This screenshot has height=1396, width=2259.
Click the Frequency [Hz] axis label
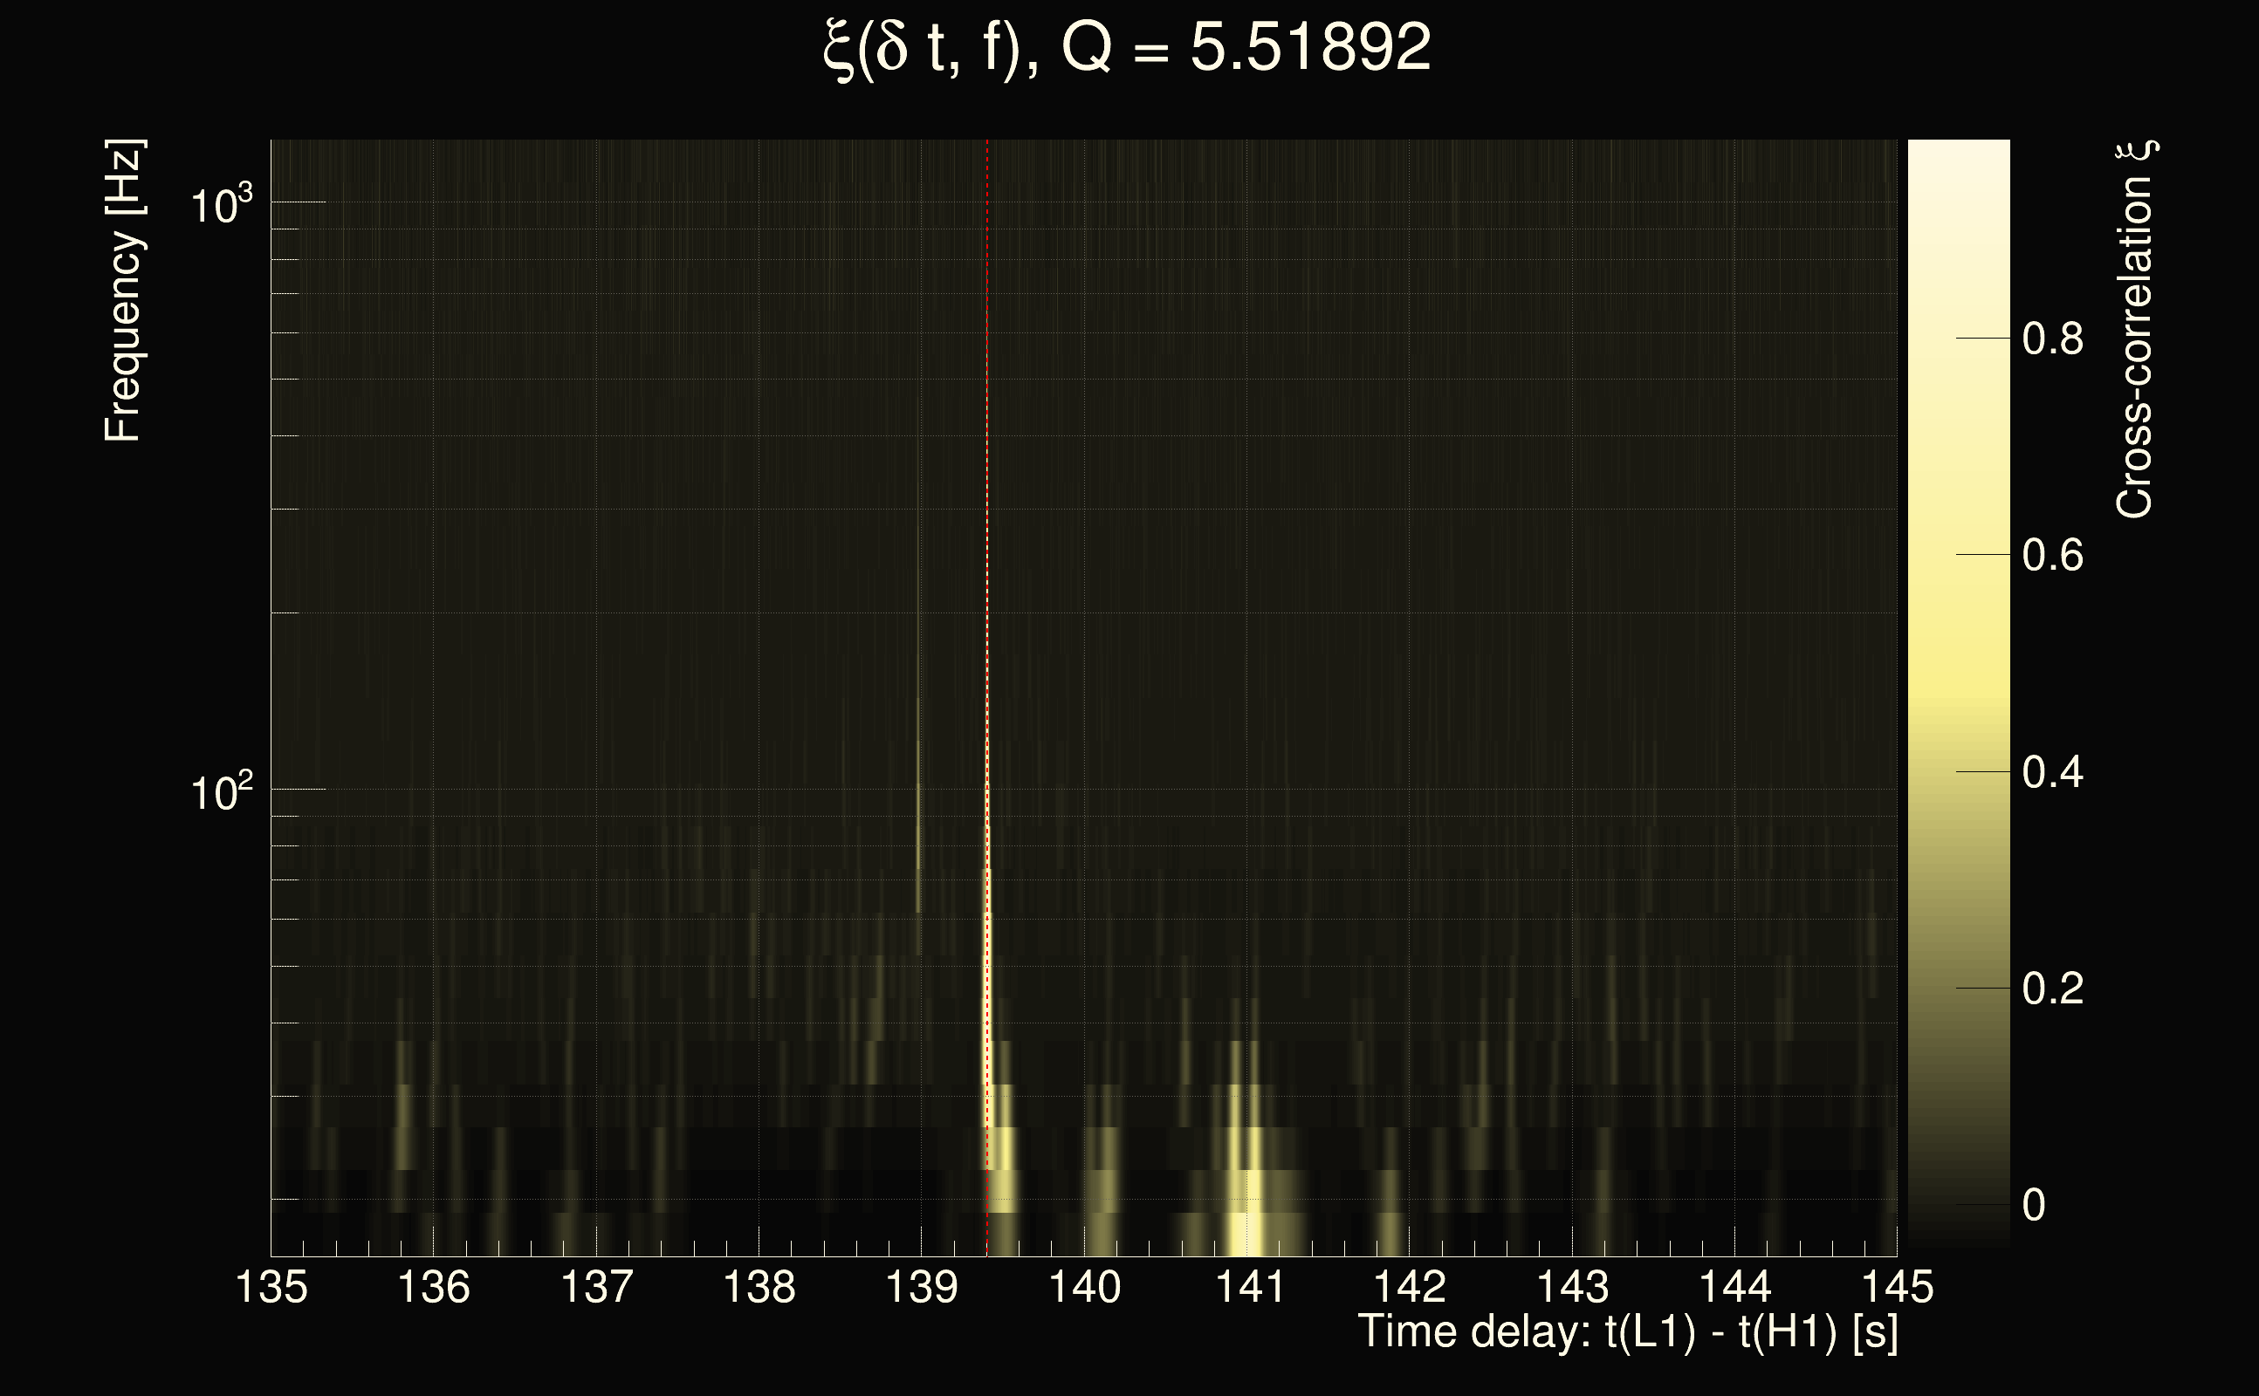tap(123, 291)
